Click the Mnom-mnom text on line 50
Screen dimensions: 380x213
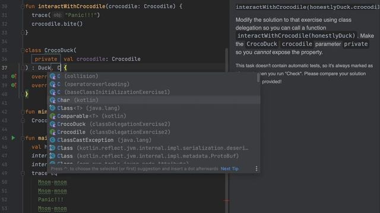click(x=52, y=182)
